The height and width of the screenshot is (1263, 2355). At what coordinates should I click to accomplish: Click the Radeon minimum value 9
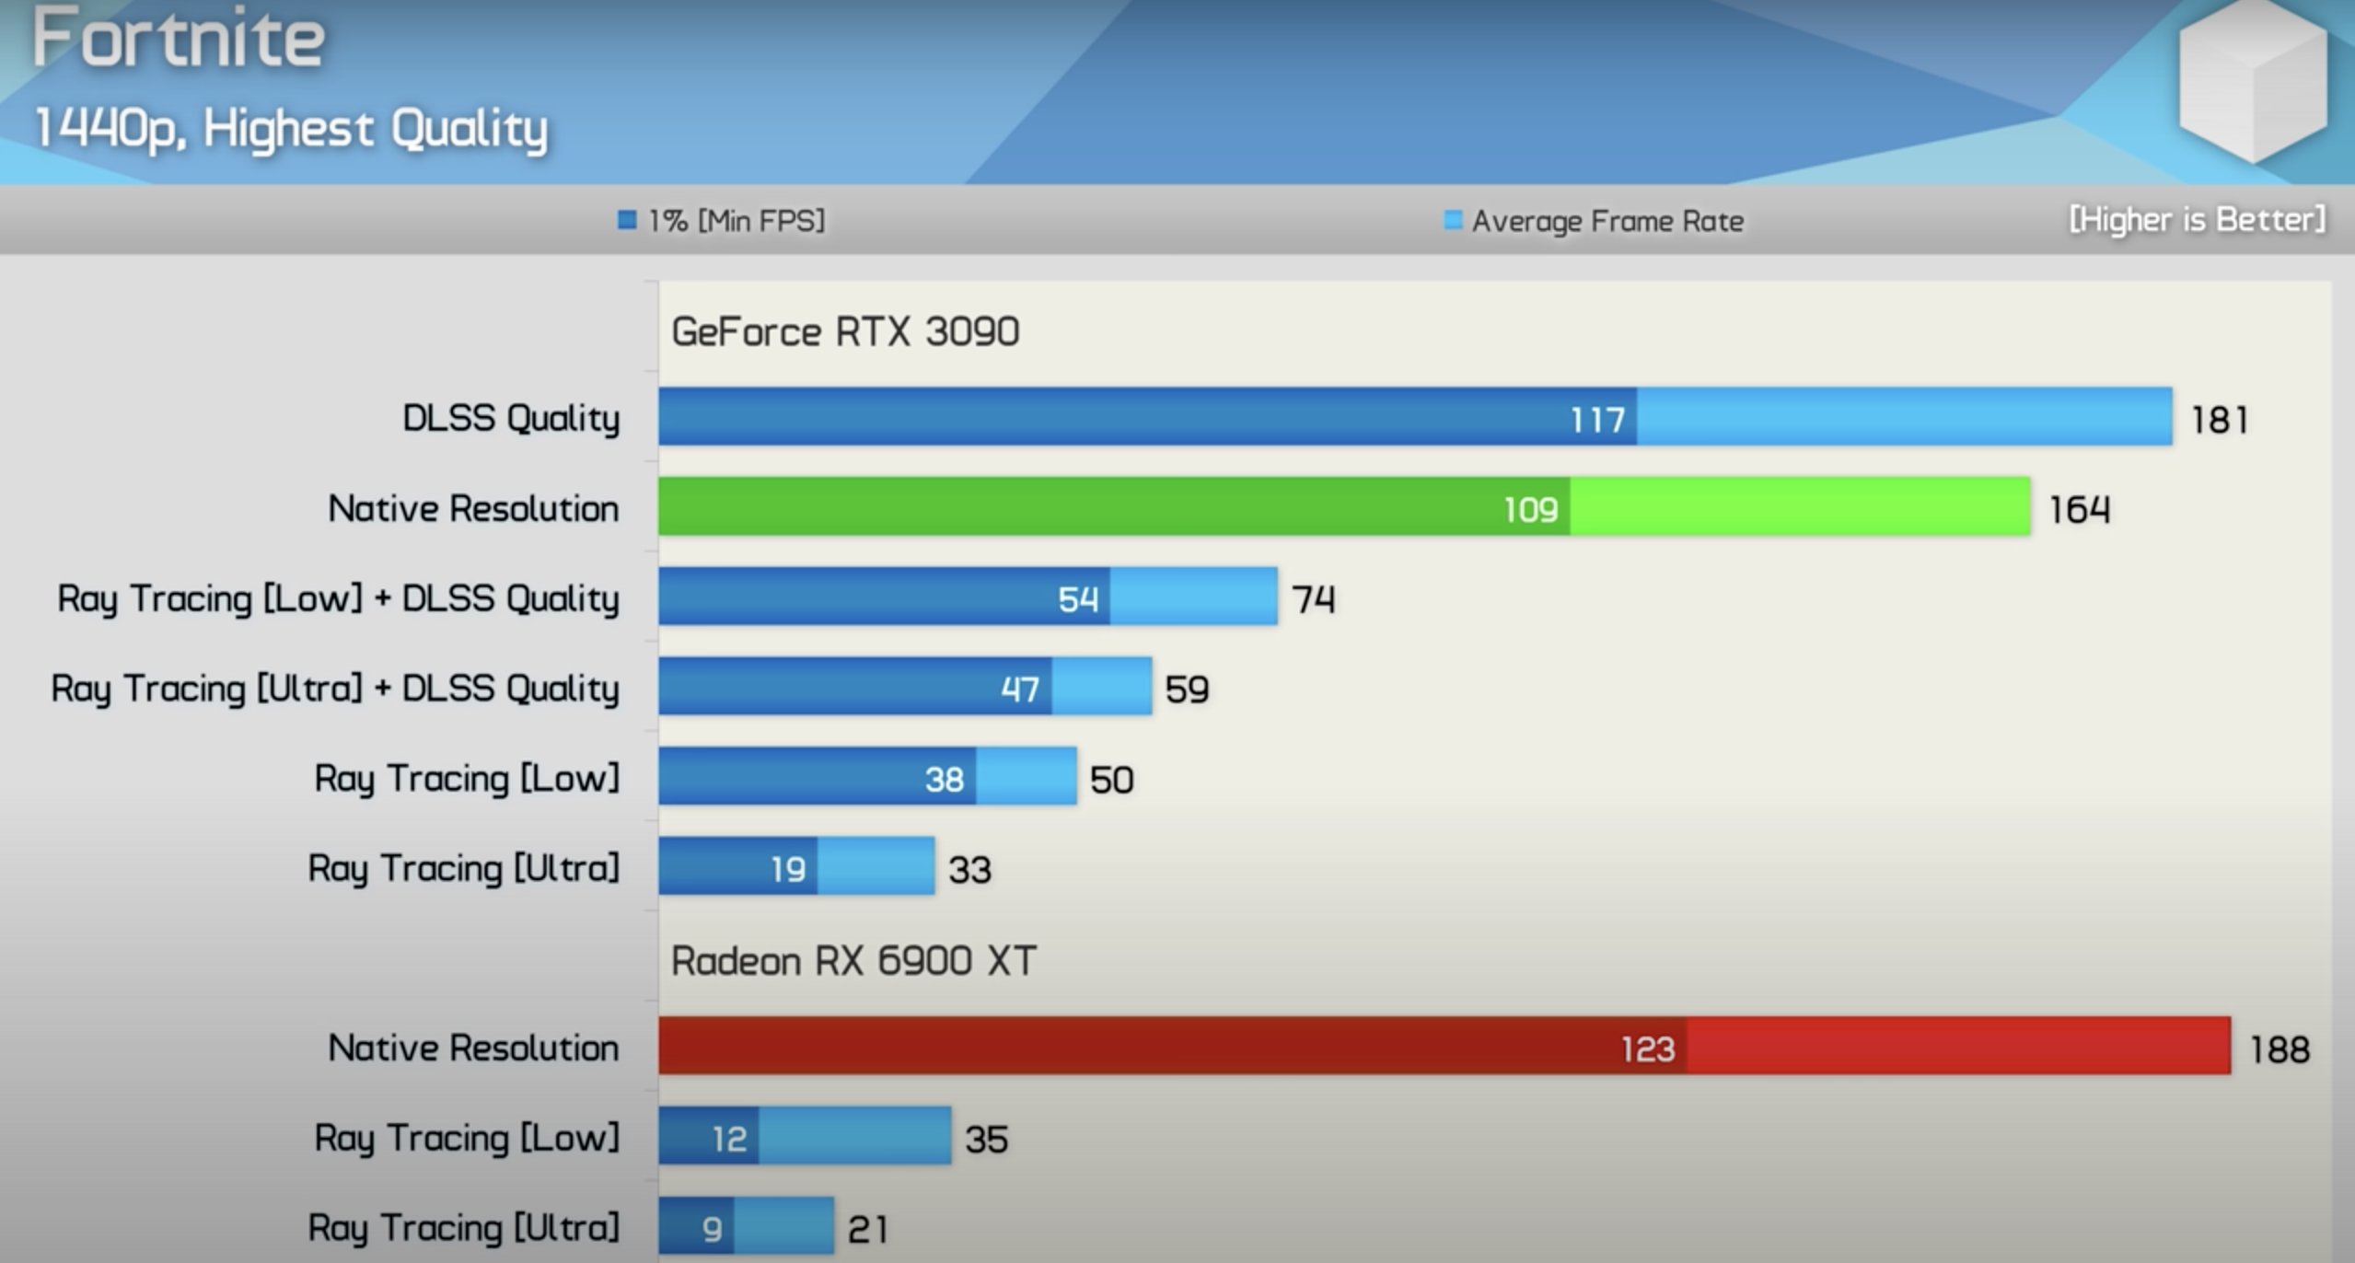point(712,1229)
